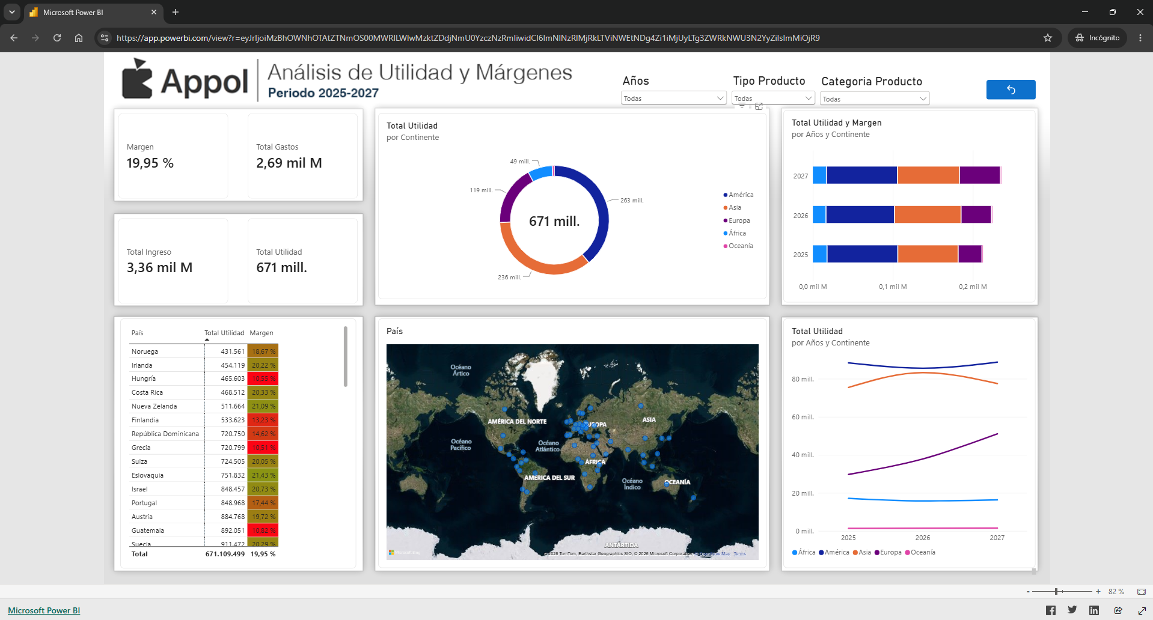This screenshot has width=1153, height=620.
Task: Open the Microsoft Power BI link
Action: click(x=44, y=610)
